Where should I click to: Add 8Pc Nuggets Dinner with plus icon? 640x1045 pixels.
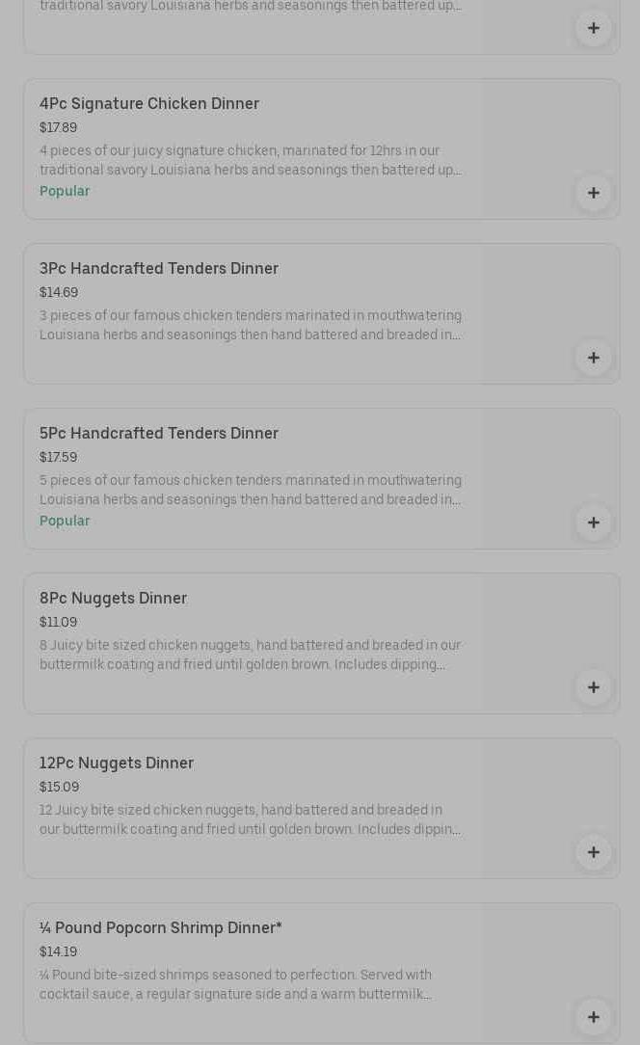click(x=593, y=687)
